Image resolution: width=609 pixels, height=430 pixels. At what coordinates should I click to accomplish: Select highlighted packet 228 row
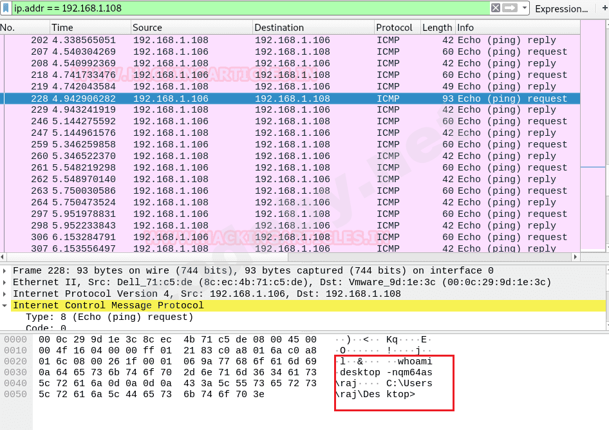pos(291,98)
